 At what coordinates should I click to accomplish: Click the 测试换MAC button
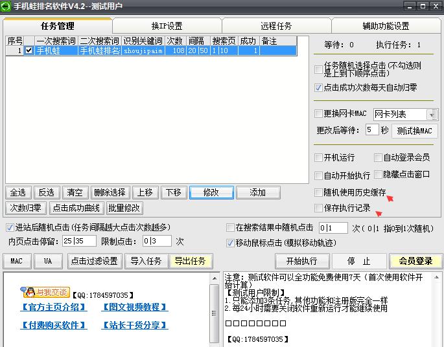click(x=414, y=131)
